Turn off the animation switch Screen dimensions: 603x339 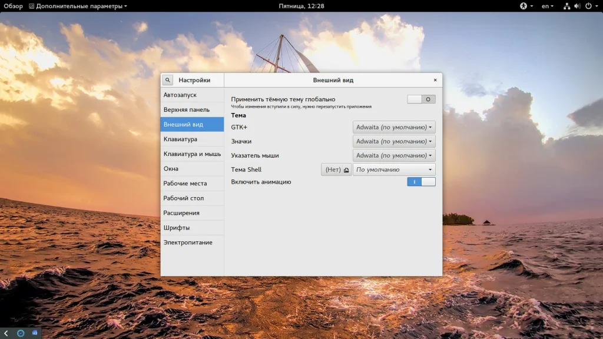421,182
